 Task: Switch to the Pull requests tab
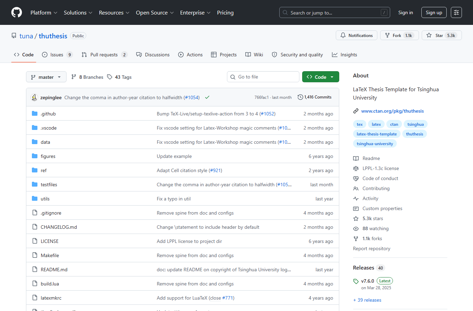[x=105, y=55]
